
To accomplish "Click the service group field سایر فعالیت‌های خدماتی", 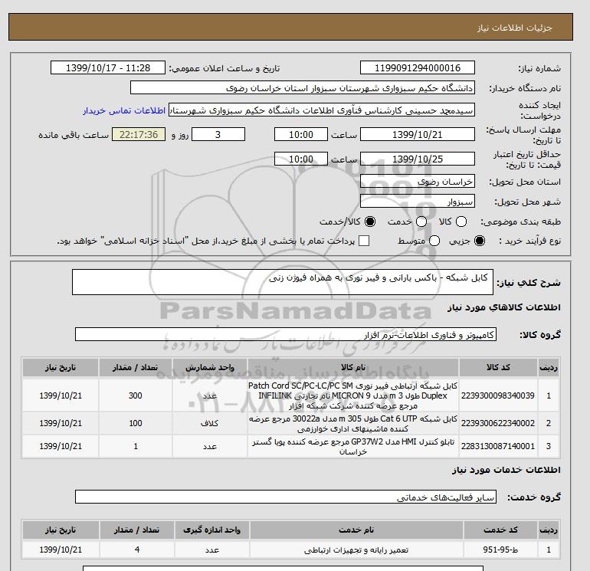I will pyautogui.click(x=286, y=497).
